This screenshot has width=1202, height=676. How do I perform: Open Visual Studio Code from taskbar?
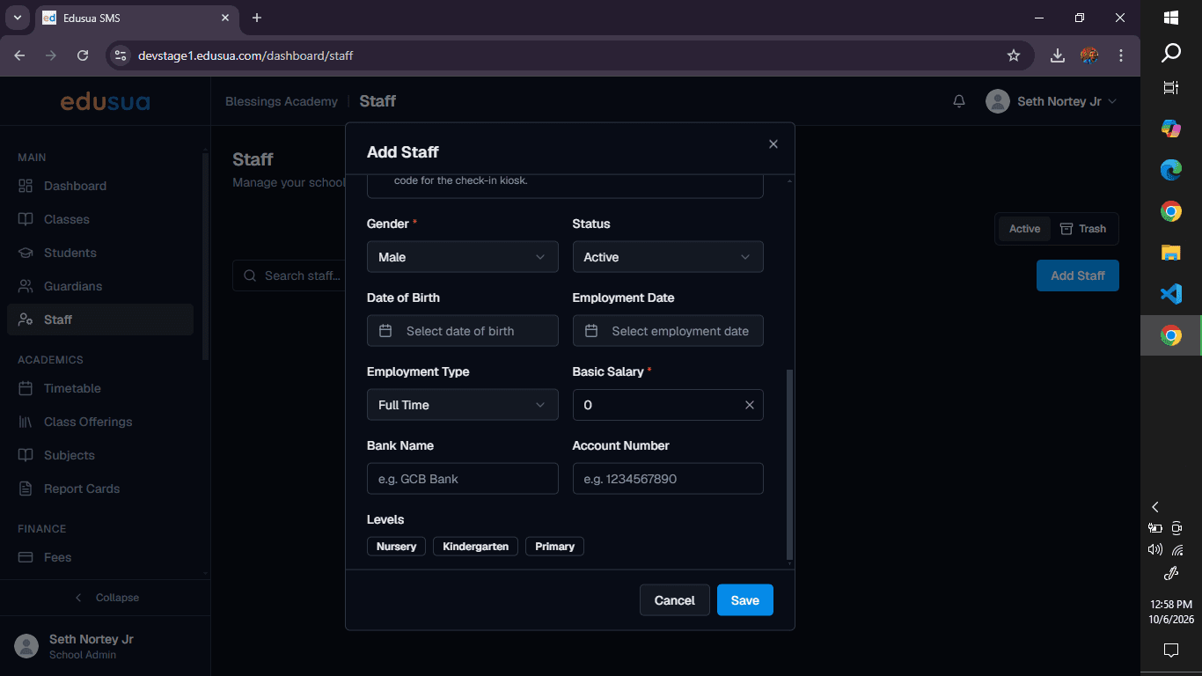(1170, 294)
